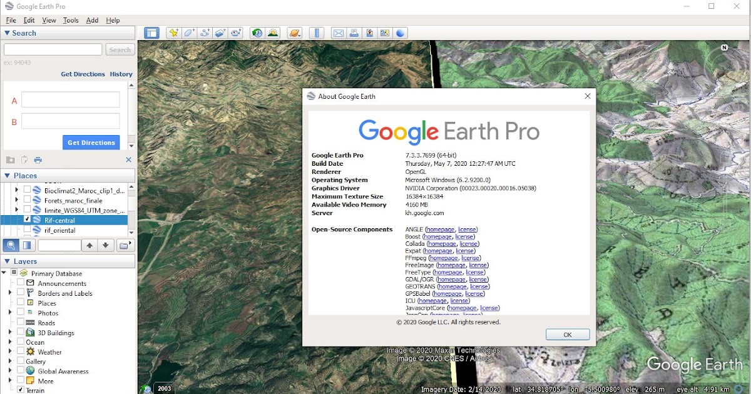
Task: Expand the Photos layer node
Action: pyautogui.click(x=10, y=313)
